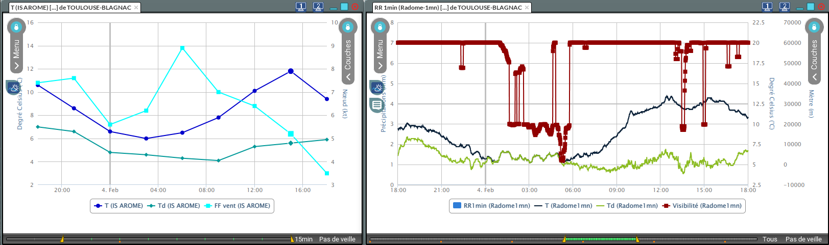This screenshot has height=245, width=829.
Task: Toggle the Couches lock in left panel
Action: 348,27
